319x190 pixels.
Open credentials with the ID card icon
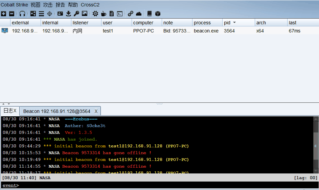click(x=60, y=14)
